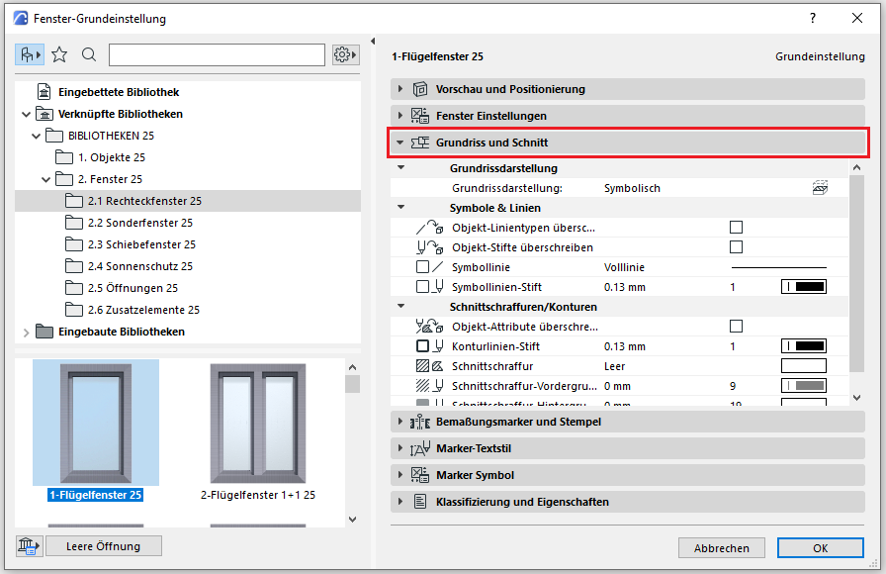The image size is (886, 574).
Task: Click the Symbollinien-Stift pen swatch
Action: (x=803, y=287)
